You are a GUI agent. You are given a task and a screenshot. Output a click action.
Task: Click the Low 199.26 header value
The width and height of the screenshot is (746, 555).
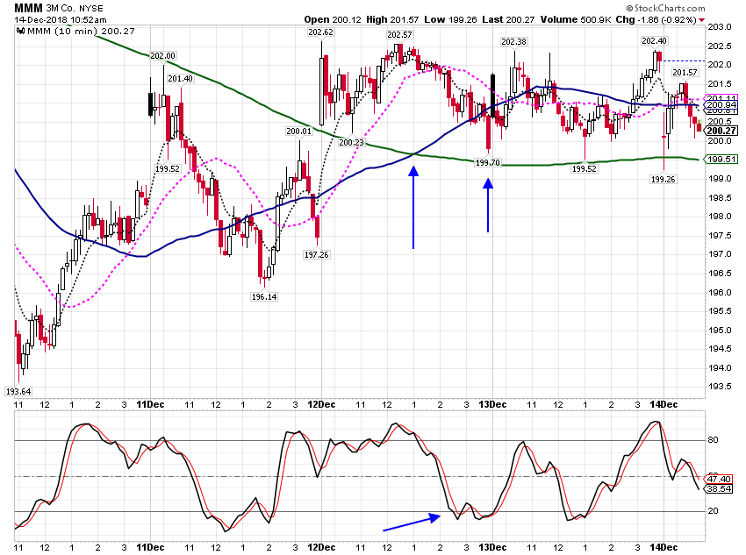[x=450, y=19]
